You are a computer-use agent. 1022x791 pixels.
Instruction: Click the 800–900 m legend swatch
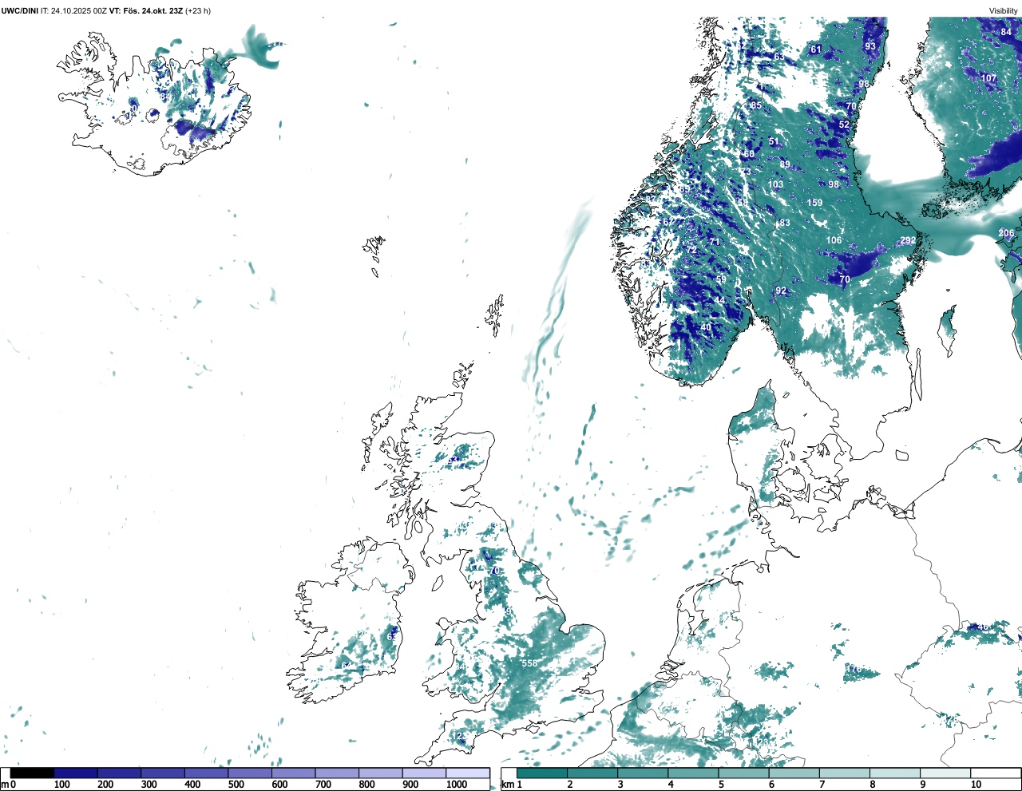[x=381, y=773]
